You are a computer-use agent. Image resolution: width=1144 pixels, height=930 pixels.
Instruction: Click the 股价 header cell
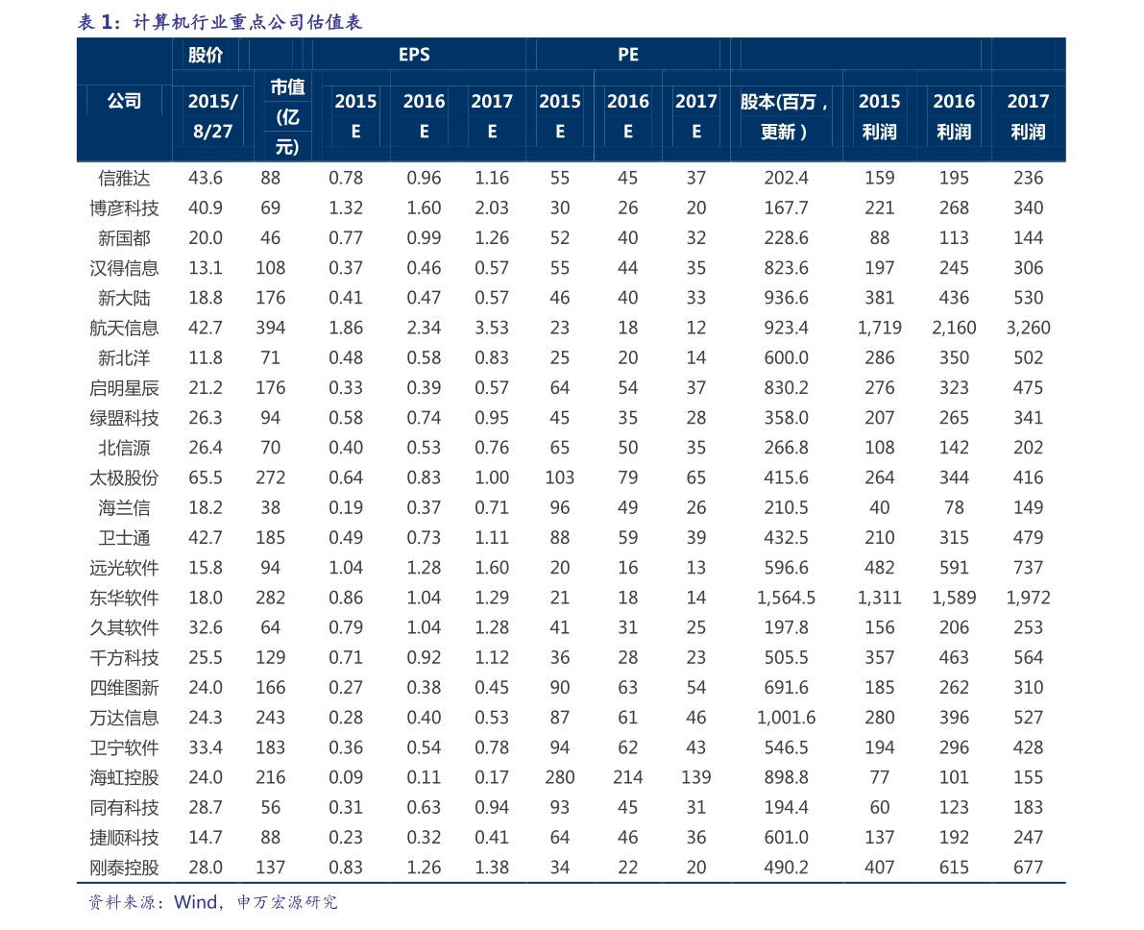(205, 55)
